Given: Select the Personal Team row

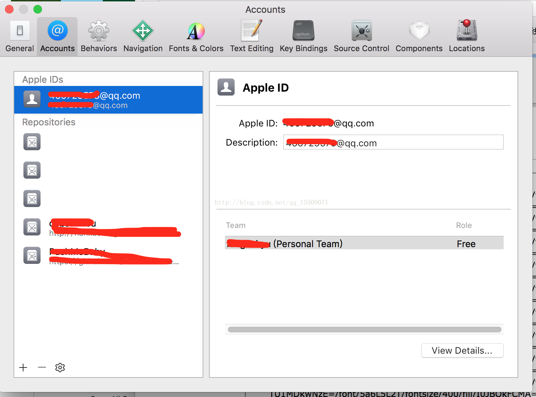Looking at the screenshot, I should (x=364, y=243).
